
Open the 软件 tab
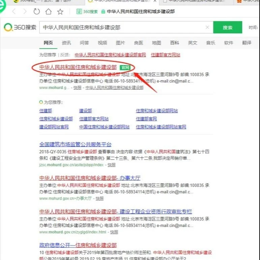click(x=229, y=43)
